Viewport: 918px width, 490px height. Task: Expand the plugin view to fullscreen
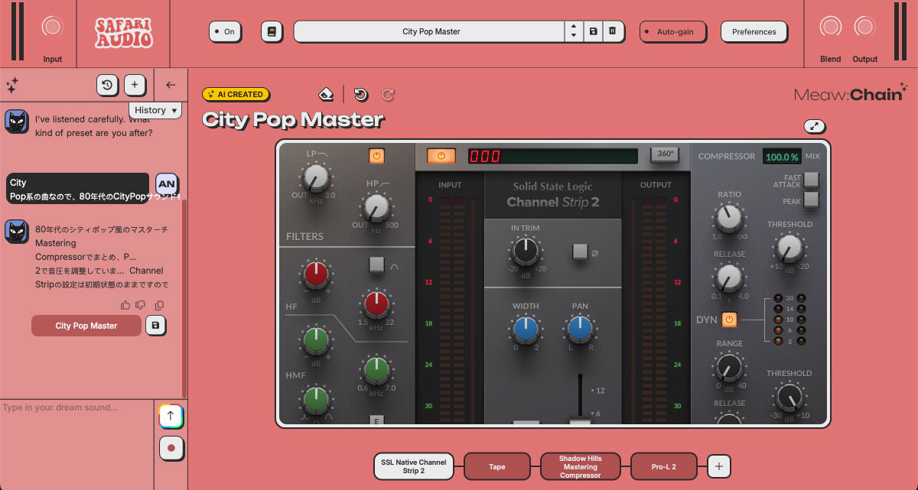click(x=815, y=127)
